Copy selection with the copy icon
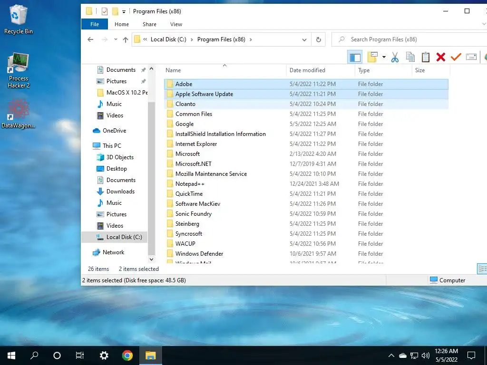The image size is (487, 365). coord(410,57)
